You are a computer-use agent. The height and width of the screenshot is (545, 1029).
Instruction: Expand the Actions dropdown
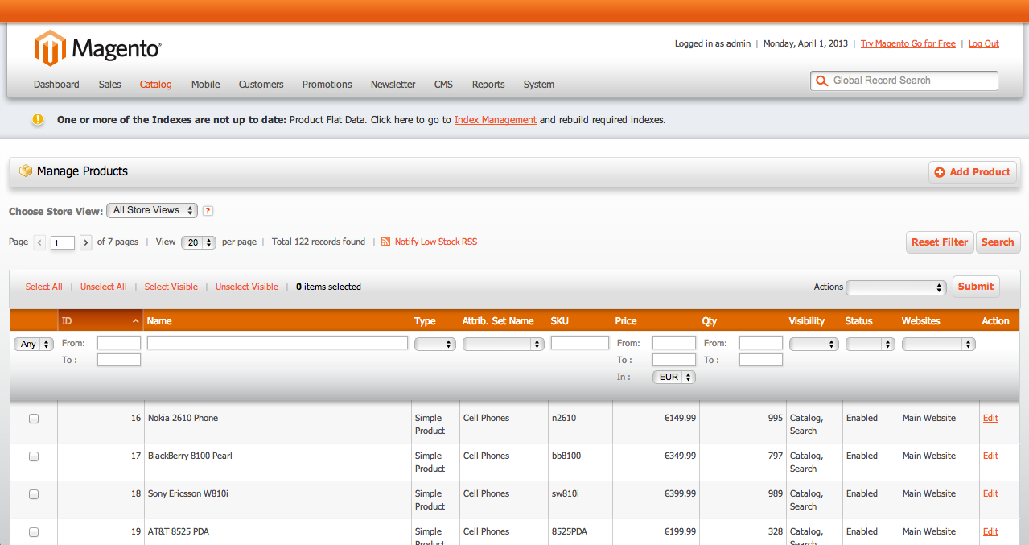pyautogui.click(x=896, y=287)
